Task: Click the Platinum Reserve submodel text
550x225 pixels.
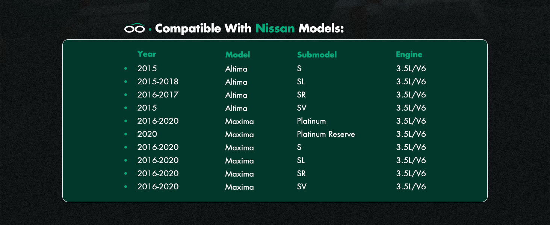Action: (326, 134)
